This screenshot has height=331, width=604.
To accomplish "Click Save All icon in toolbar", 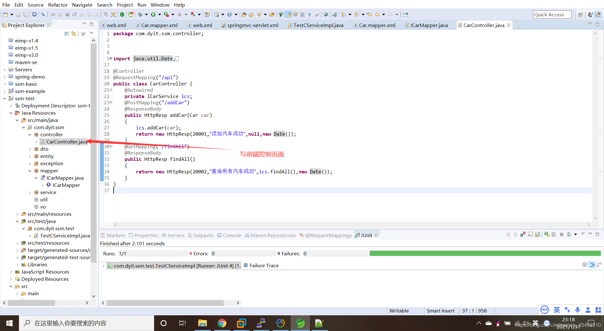I will tap(25, 14).
